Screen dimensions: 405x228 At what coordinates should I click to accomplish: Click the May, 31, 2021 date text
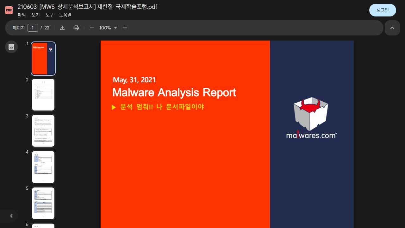[134, 80]
